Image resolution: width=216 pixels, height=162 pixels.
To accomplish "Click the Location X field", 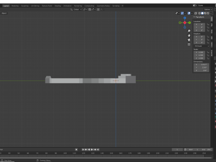I will click(x=199, y=24).
